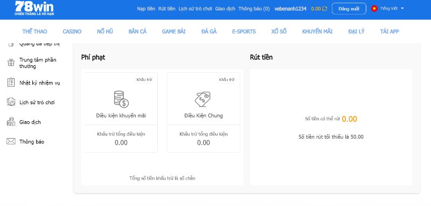The image size is (431, 206).
Task: Click the Lịch sử trò chơi sidebar icon
Action: [x=11, y=102]
